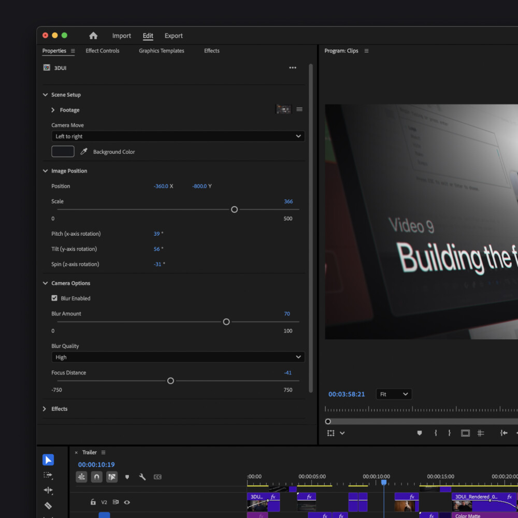This screenshot has height=518, width=518.
Task: Close the Trailer sequence tab
Action: click(76, 453)
